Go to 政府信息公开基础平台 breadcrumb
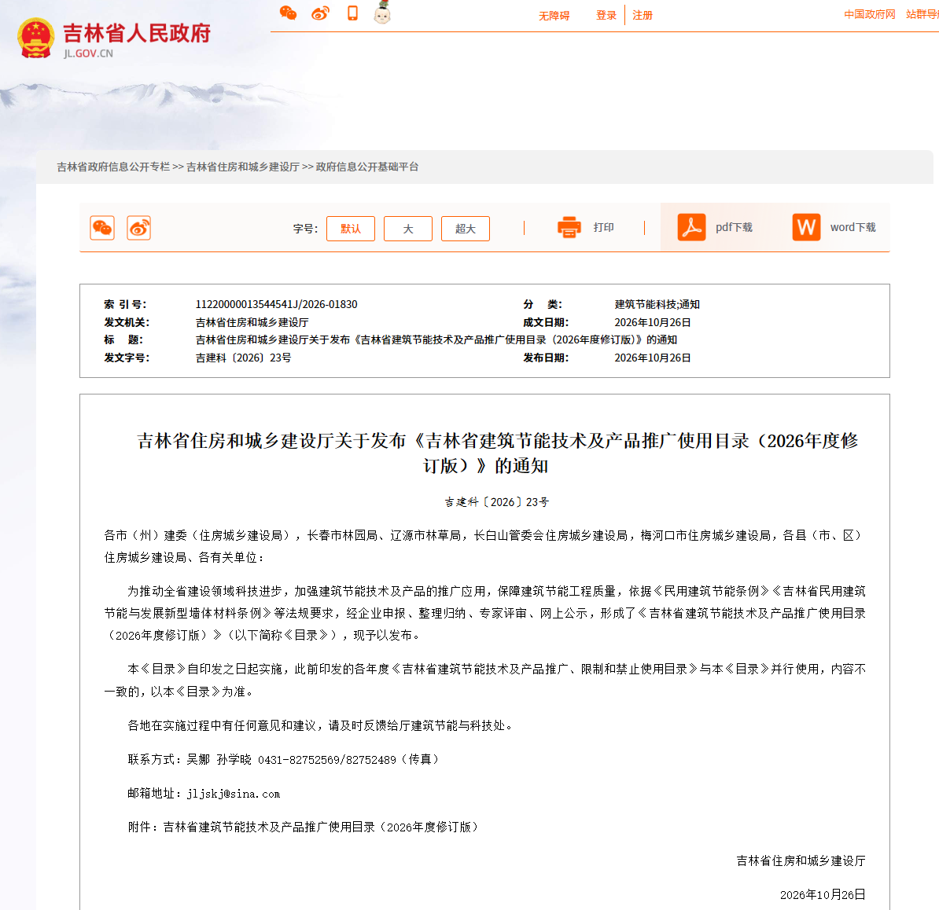939x910 pixels. click(x=367, y=167)
